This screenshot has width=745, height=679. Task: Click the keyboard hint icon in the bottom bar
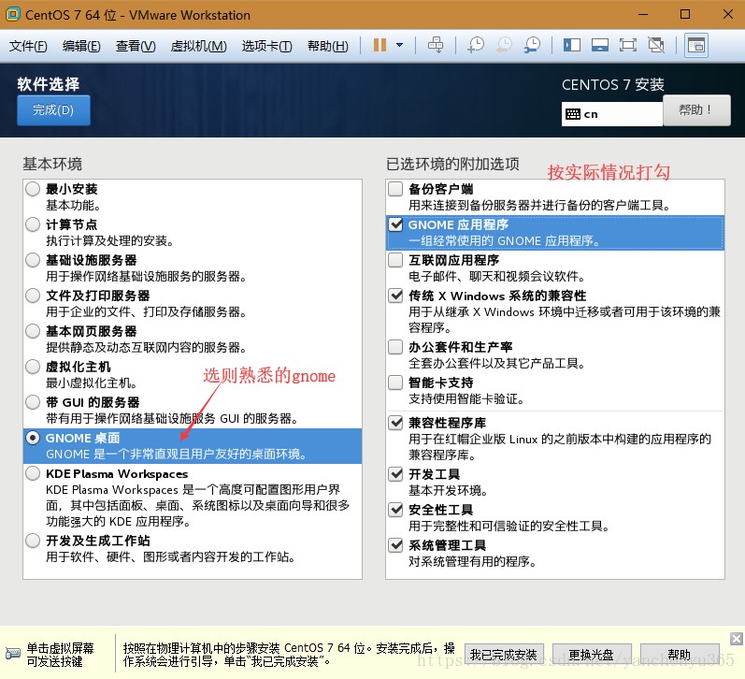[x=13, y=653]
